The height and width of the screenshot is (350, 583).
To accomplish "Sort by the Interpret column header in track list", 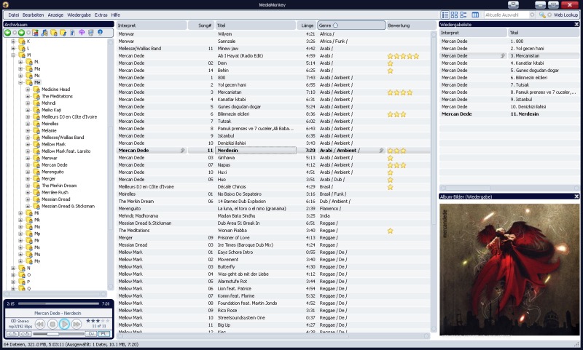I will tap(152, 25).
